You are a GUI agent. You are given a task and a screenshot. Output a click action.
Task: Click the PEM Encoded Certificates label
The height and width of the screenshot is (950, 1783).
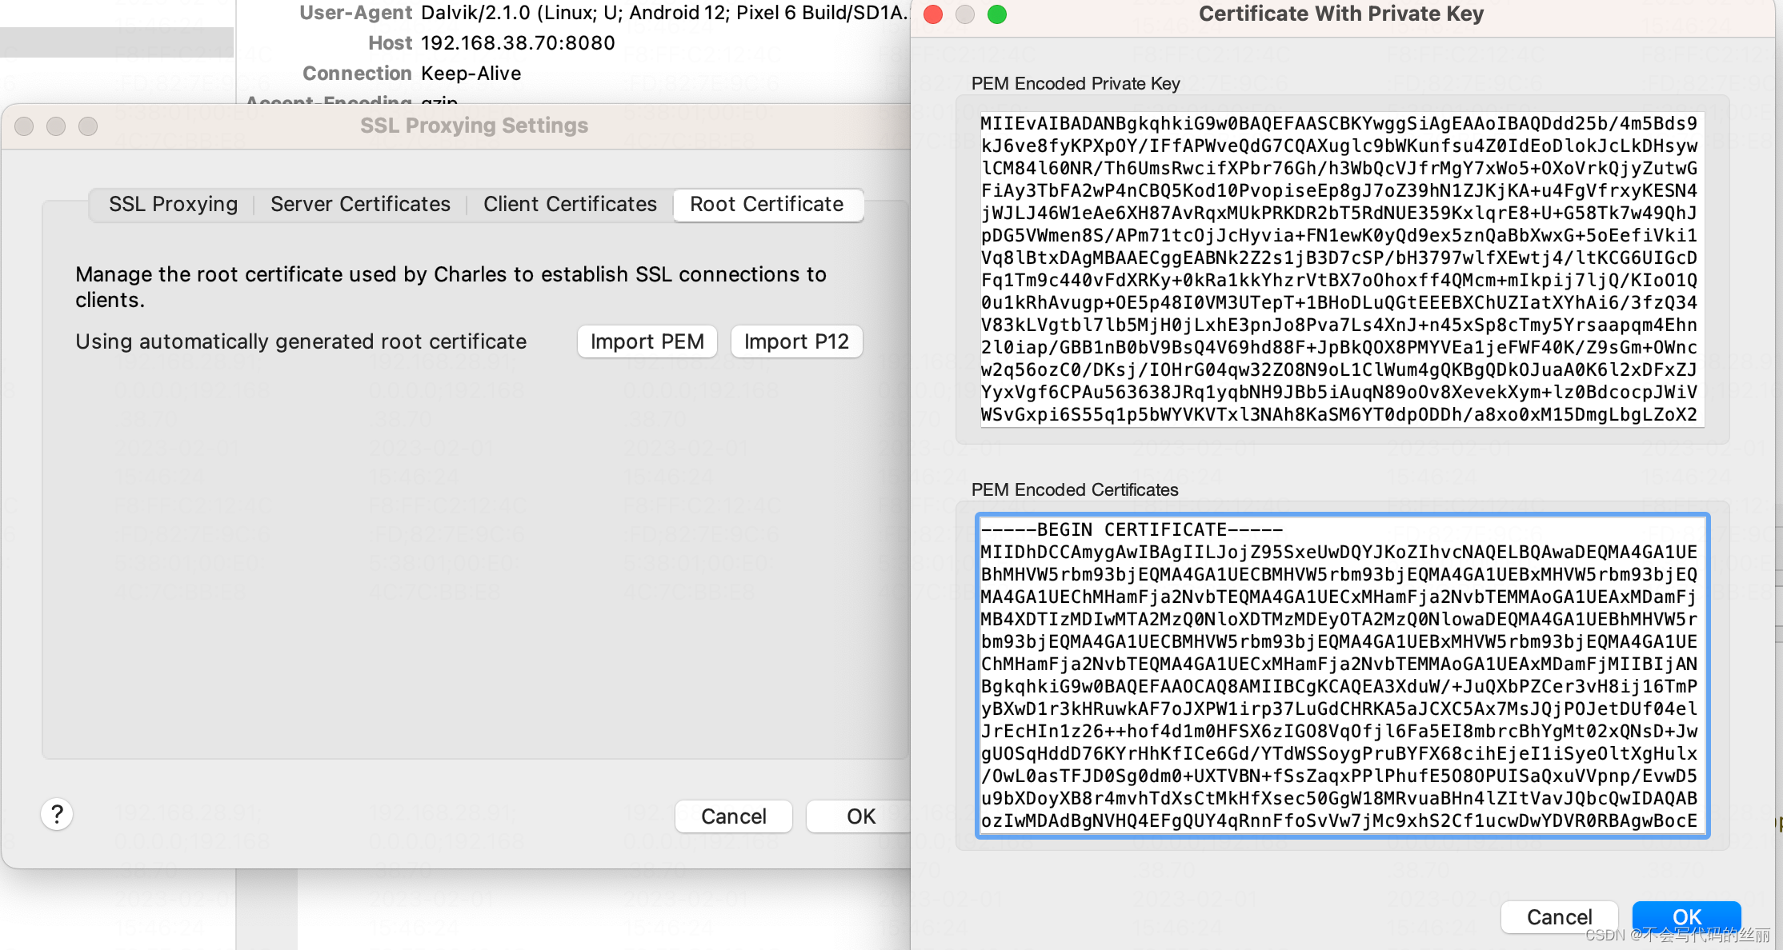tap(1075, 490)
